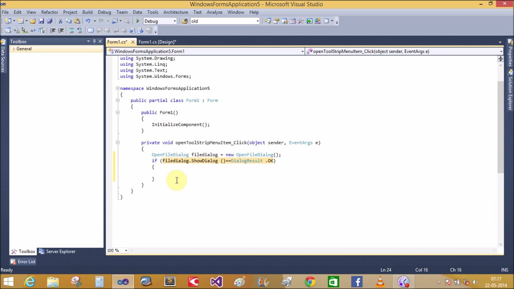514x289 pixels.
Task: Click the InitializeComponent(); code line
Action: tap(181, 124)
